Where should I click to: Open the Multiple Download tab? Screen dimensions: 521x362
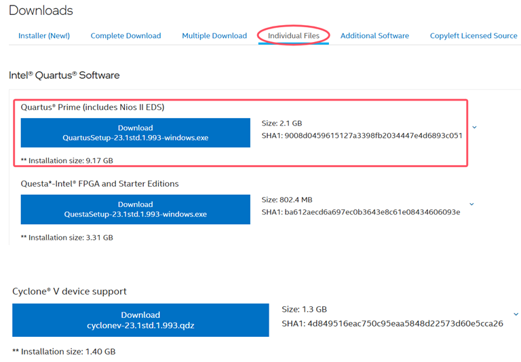pos(214,35)
